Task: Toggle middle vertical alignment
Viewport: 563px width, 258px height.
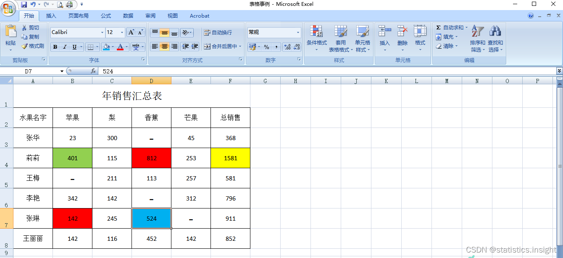Action: coord(164,33)
